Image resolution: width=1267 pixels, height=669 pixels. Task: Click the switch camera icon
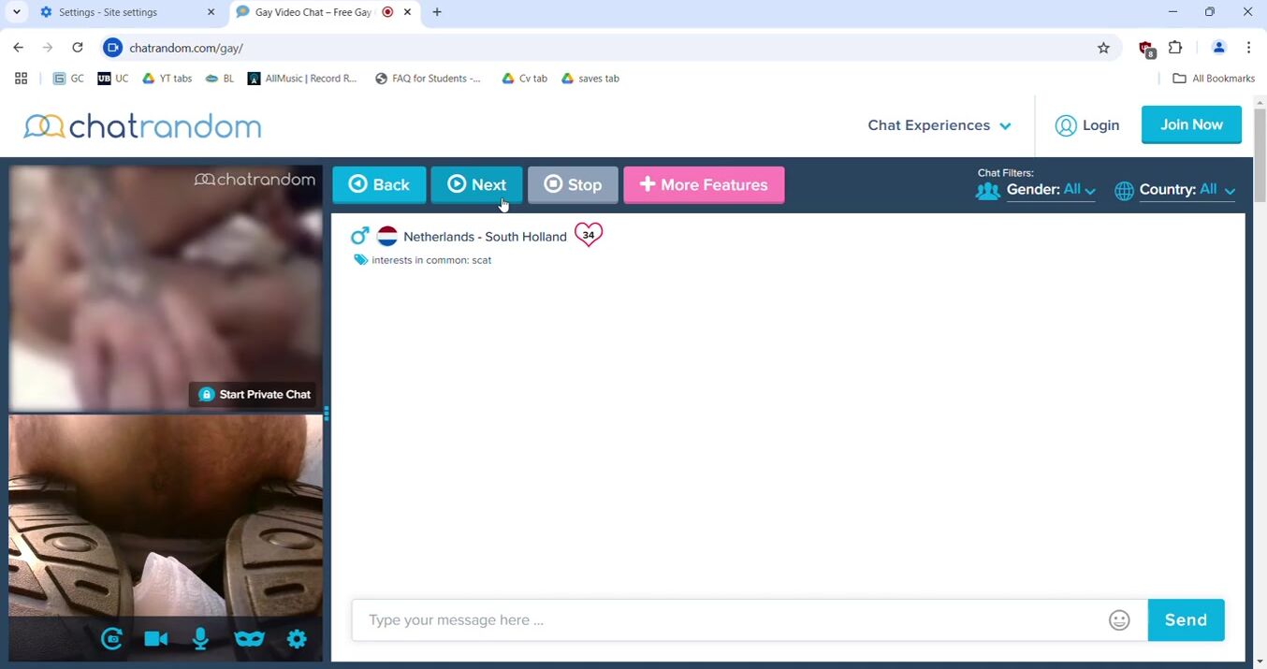point(112,639)
